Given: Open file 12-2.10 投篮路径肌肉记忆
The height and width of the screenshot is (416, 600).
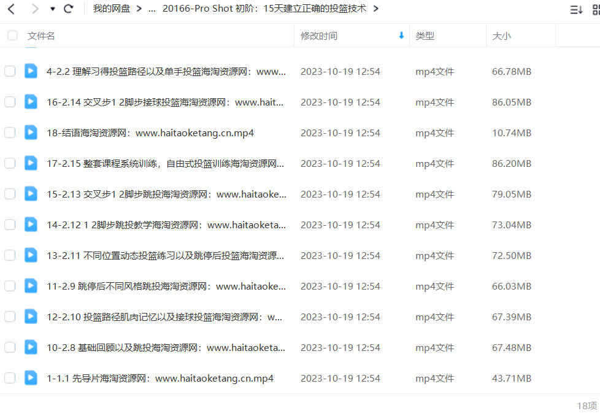Looking at the screenshot, I should click(x=164, y=317).
